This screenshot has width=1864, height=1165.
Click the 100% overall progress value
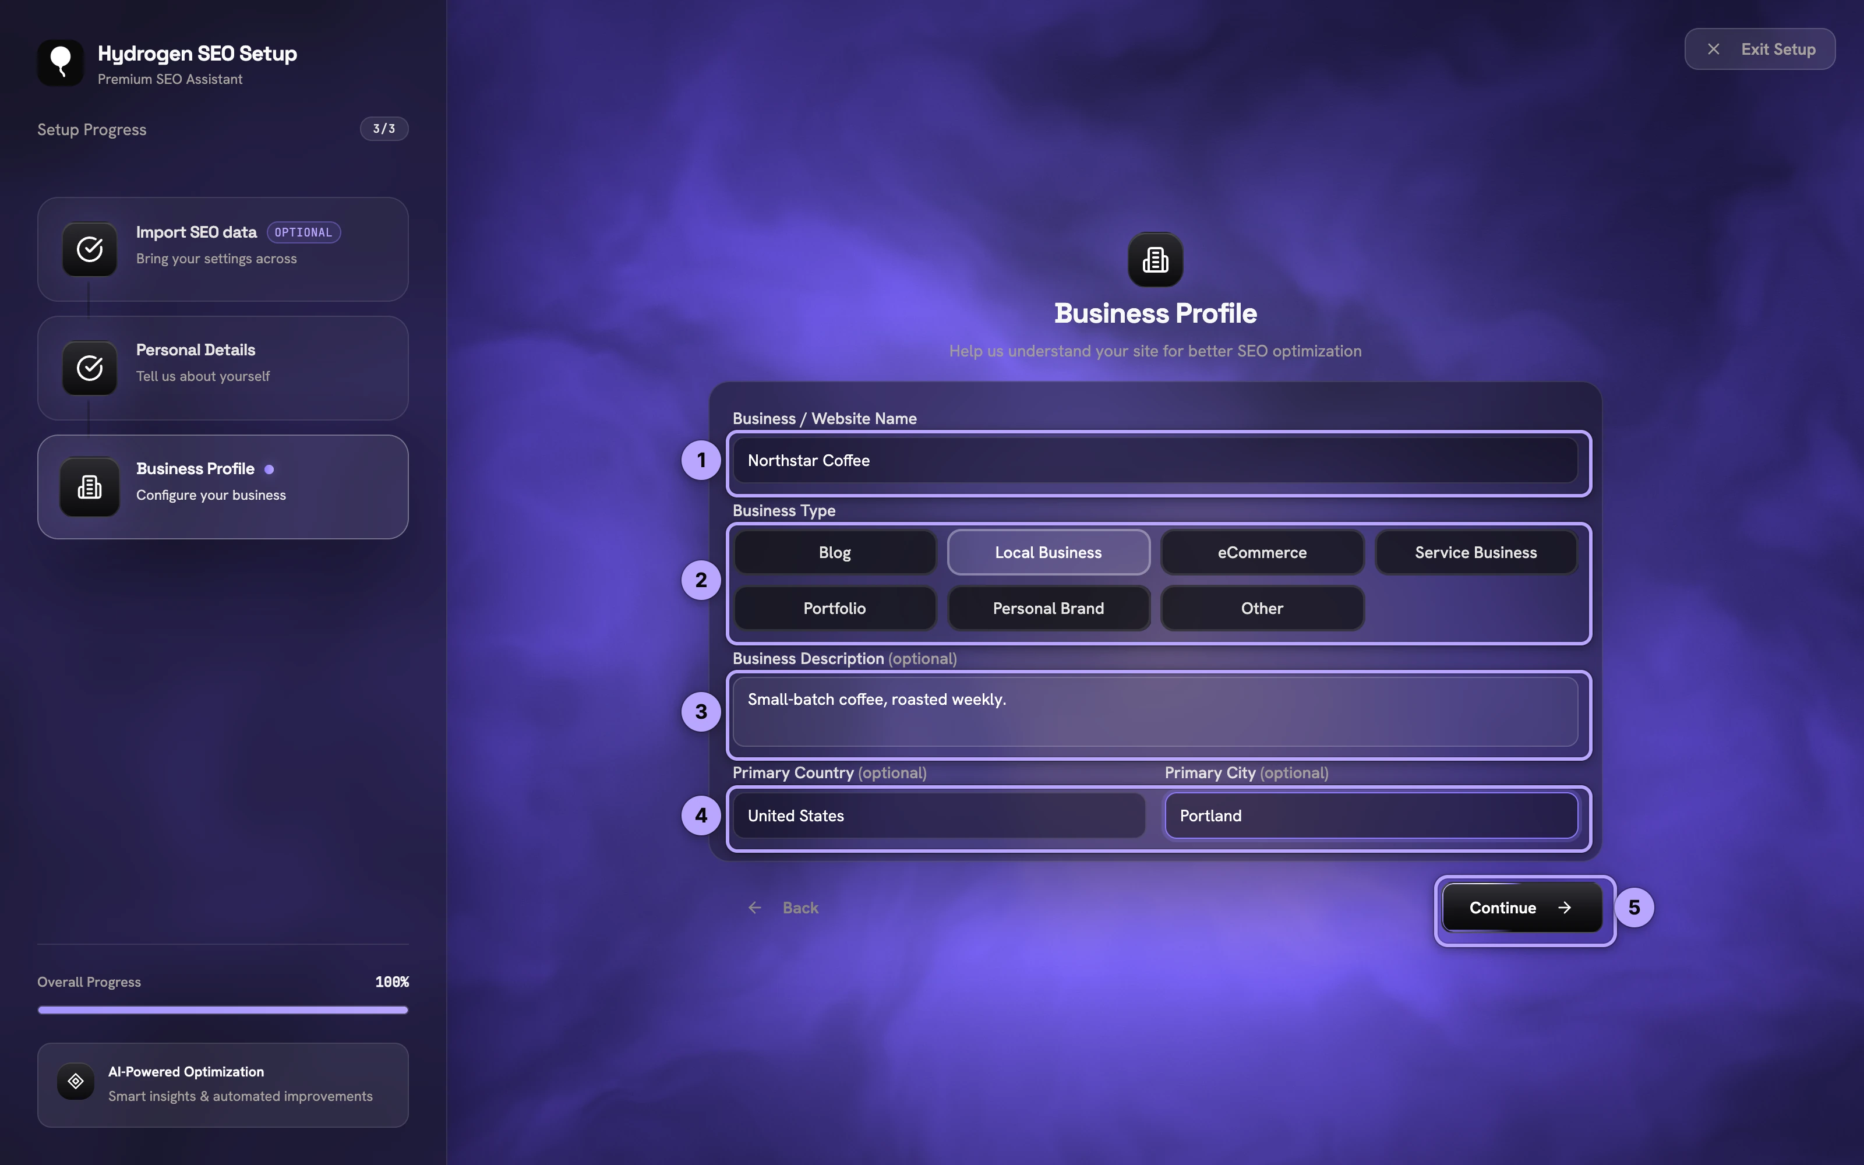pos(392,982)
